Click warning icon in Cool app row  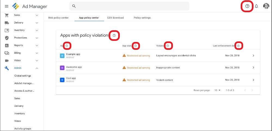pyautogui.click(x=124, y=80)
